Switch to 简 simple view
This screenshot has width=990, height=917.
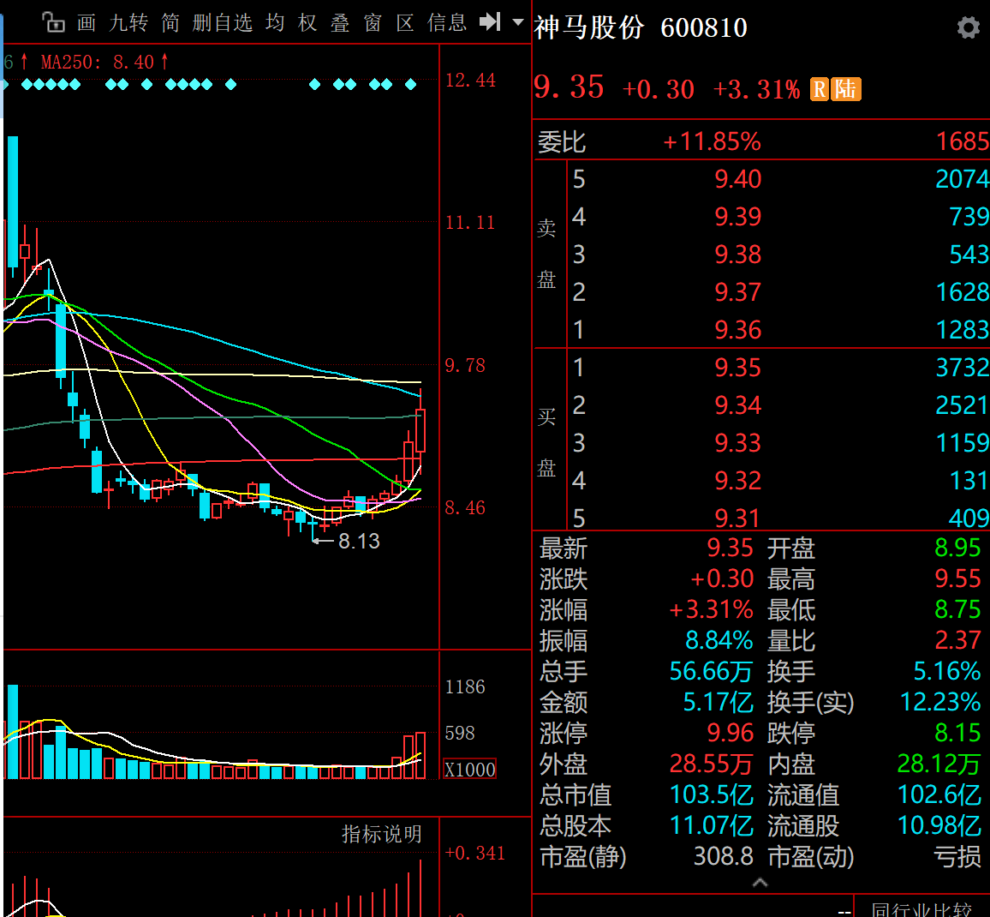[x=170, y=23]
